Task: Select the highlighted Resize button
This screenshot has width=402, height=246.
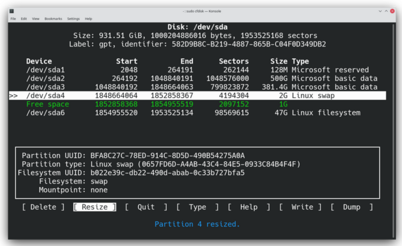Action: point(95,207)
